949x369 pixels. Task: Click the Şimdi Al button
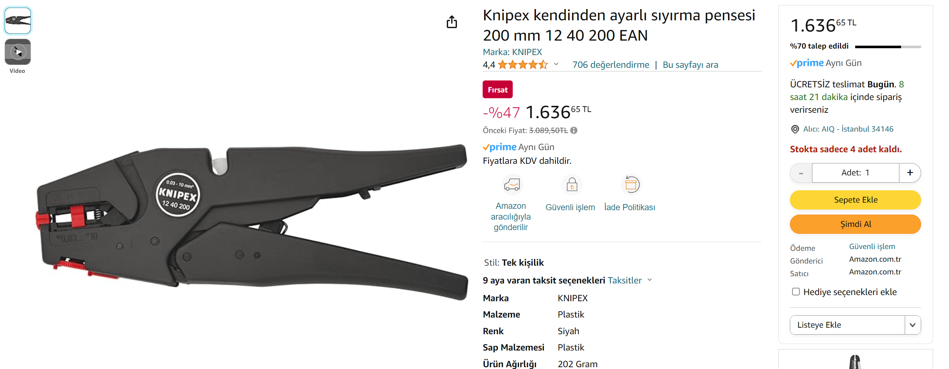point(855,224)
